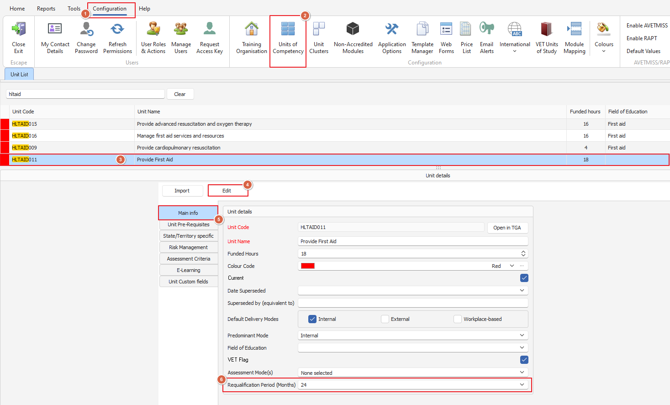Open the Unit Custom fields tab
670x405 pixels.
pos(189,282)
